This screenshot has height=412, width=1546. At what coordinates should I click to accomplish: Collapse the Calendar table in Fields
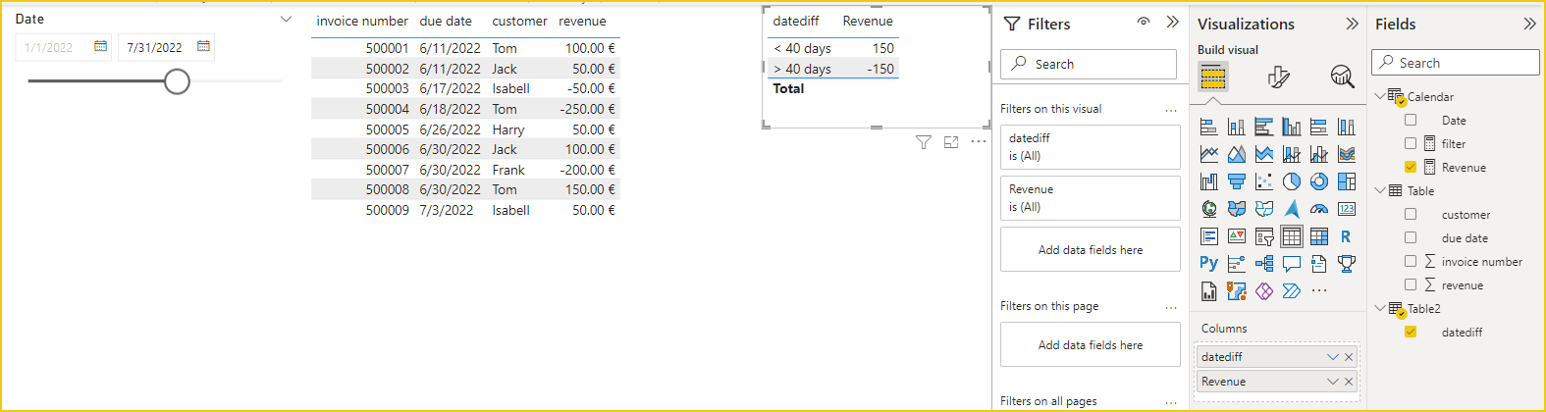[x=1380, y=96]
